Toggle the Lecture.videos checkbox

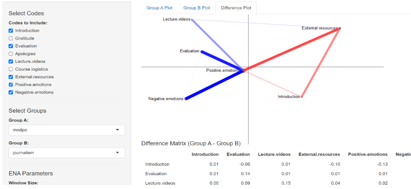tap(11, 61)
